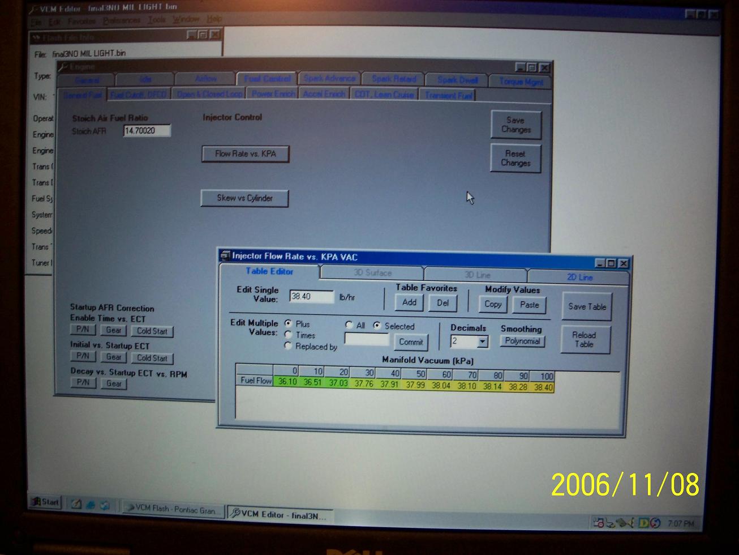Click the Copy button under Modify Values

click(493, 304)
